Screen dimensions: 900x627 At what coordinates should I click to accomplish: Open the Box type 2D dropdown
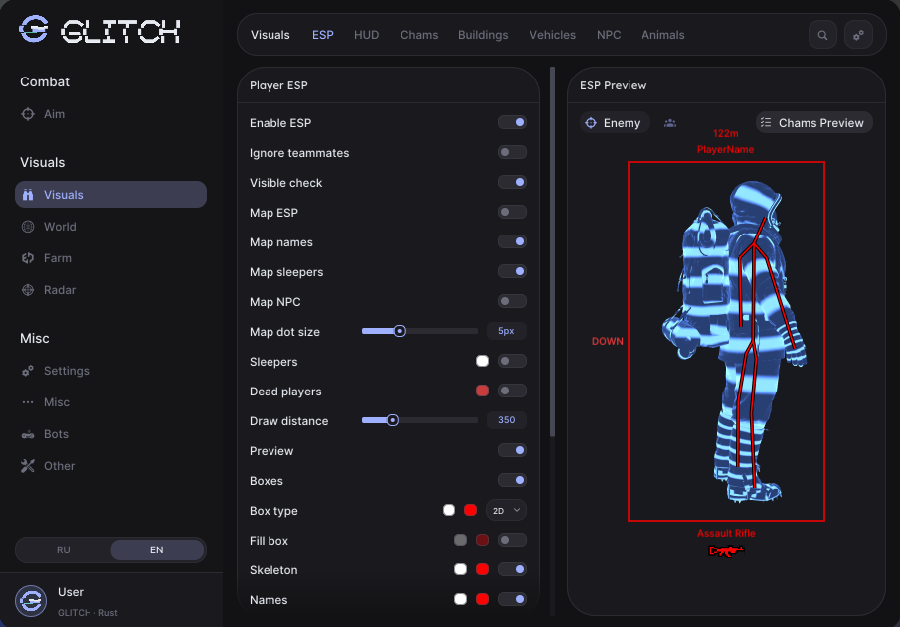click(x=506, y=510)
